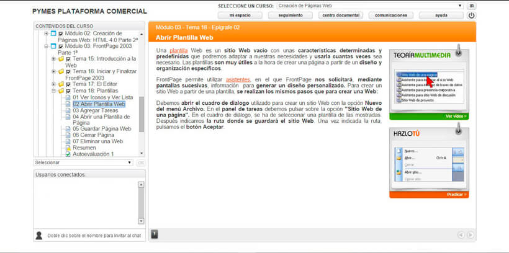
Task: Click the Módulo 02 book icon
Action: click(53, 33)
